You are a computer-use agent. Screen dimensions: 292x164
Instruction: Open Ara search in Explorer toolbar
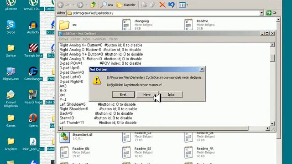[x=106, y=5]
